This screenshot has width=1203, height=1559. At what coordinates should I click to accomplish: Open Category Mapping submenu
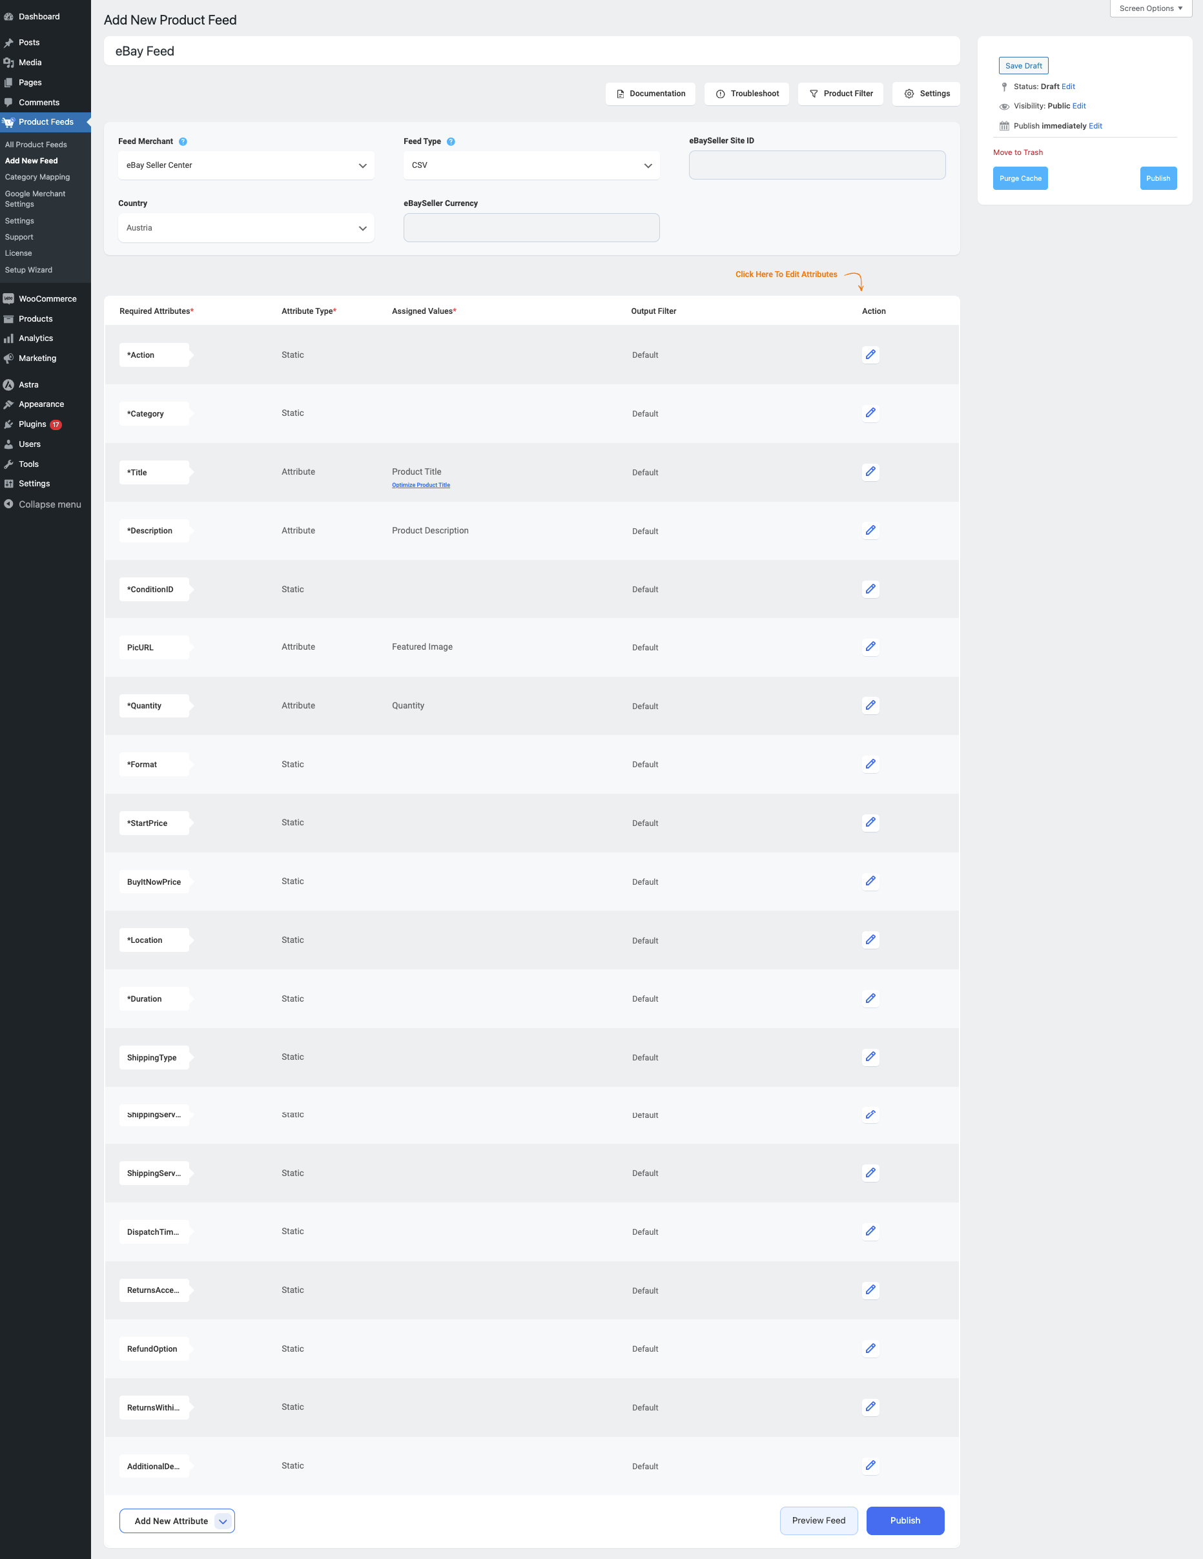tap(37, 177)
